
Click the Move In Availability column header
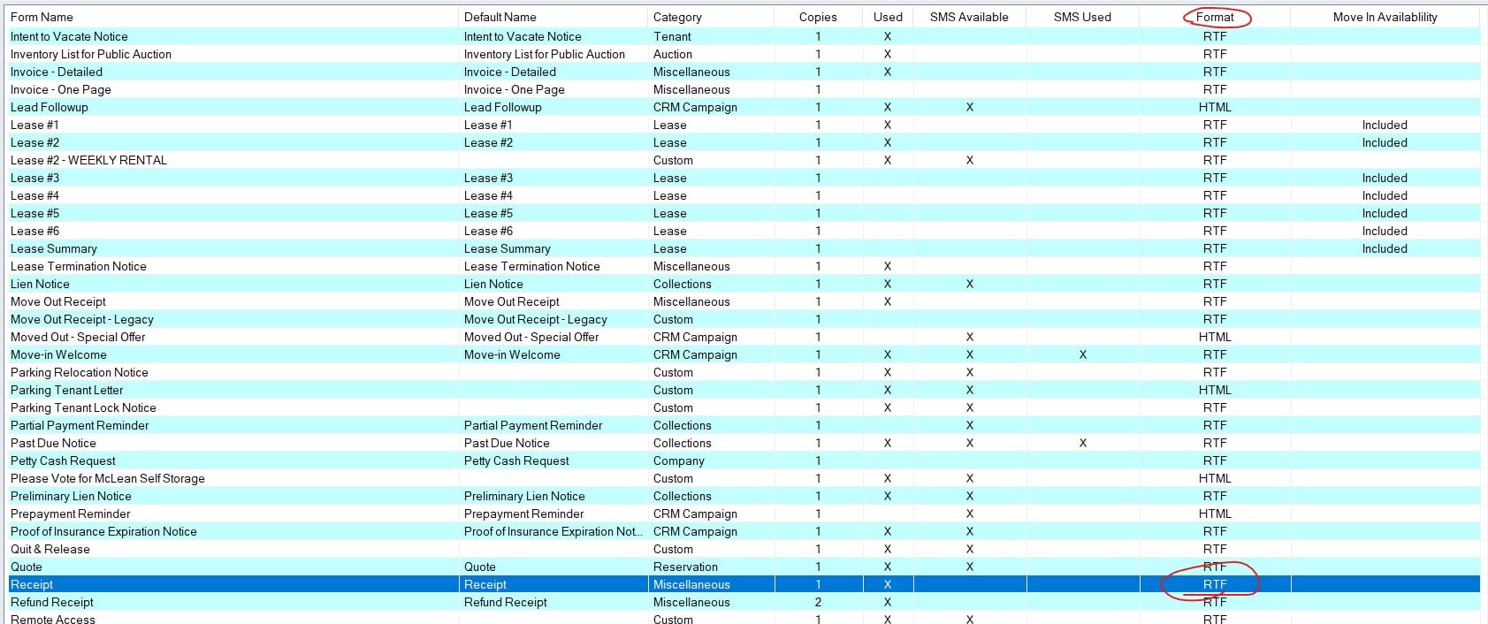click(x=1385, y=17)
